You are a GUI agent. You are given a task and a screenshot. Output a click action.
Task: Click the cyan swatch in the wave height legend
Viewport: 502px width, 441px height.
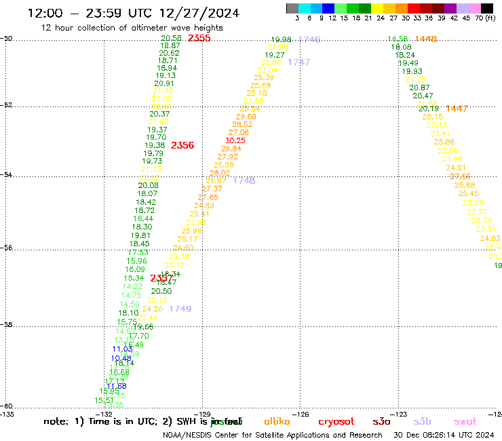[x=305, y=8]
